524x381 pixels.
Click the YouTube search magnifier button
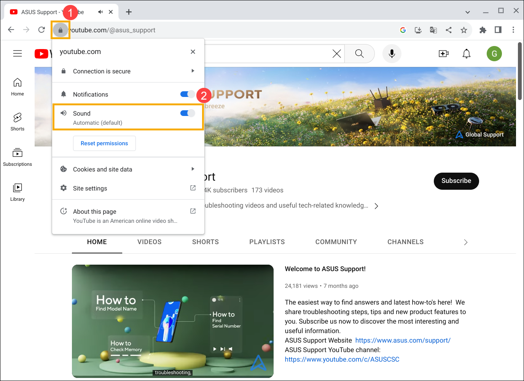(x=360, y=54)
